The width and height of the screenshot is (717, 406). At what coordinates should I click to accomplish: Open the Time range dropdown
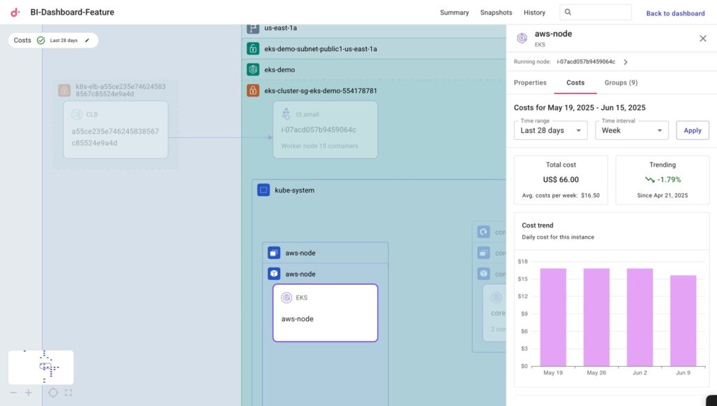[x=550, y=130]
